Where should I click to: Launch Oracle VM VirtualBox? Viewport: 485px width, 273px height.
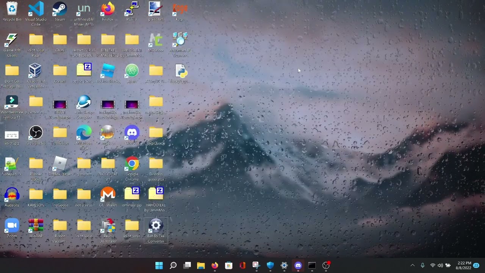pos(36,76)
